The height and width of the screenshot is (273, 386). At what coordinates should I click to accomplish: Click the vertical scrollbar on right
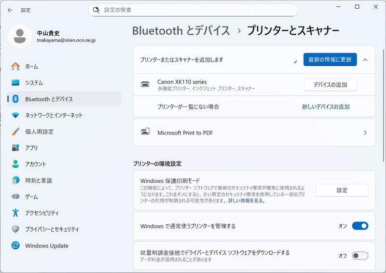coord(383,105)
